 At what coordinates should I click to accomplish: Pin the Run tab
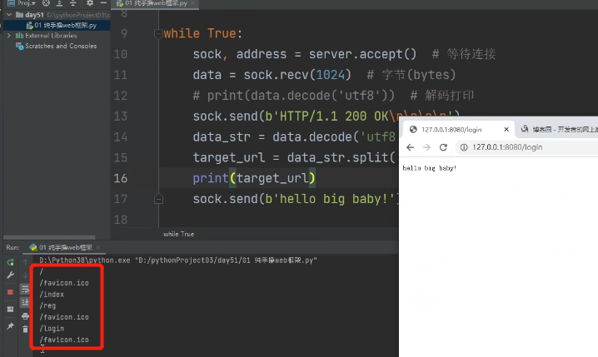(10, 326)
